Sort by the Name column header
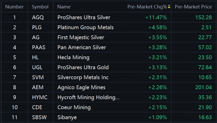Screen dimensions: 217x123 pos(64,7)
